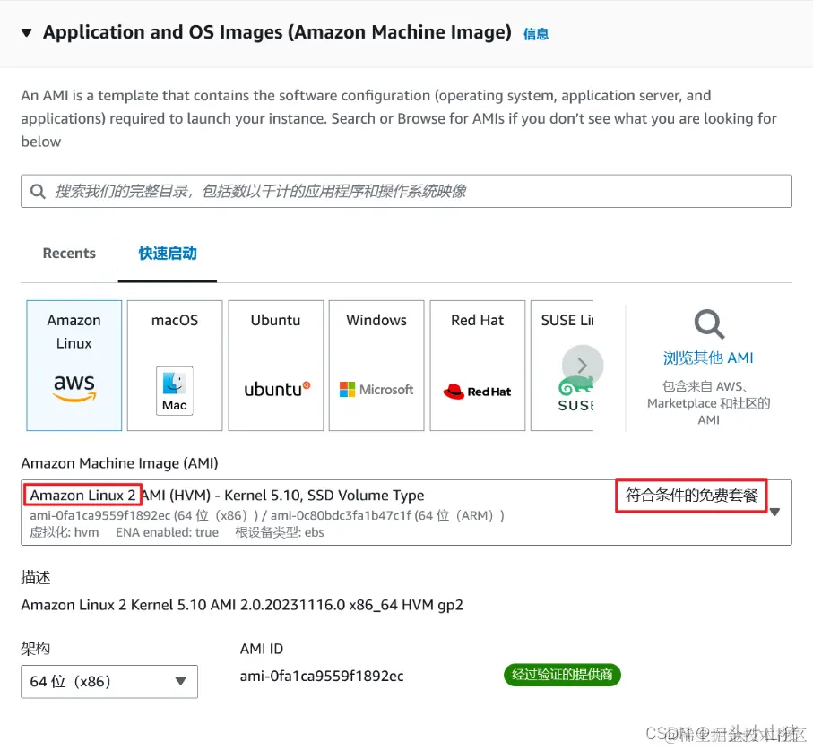Click the Red Hat logo
Image resolution: width=813 pixels, height=750 pixels.
point(477,392)
